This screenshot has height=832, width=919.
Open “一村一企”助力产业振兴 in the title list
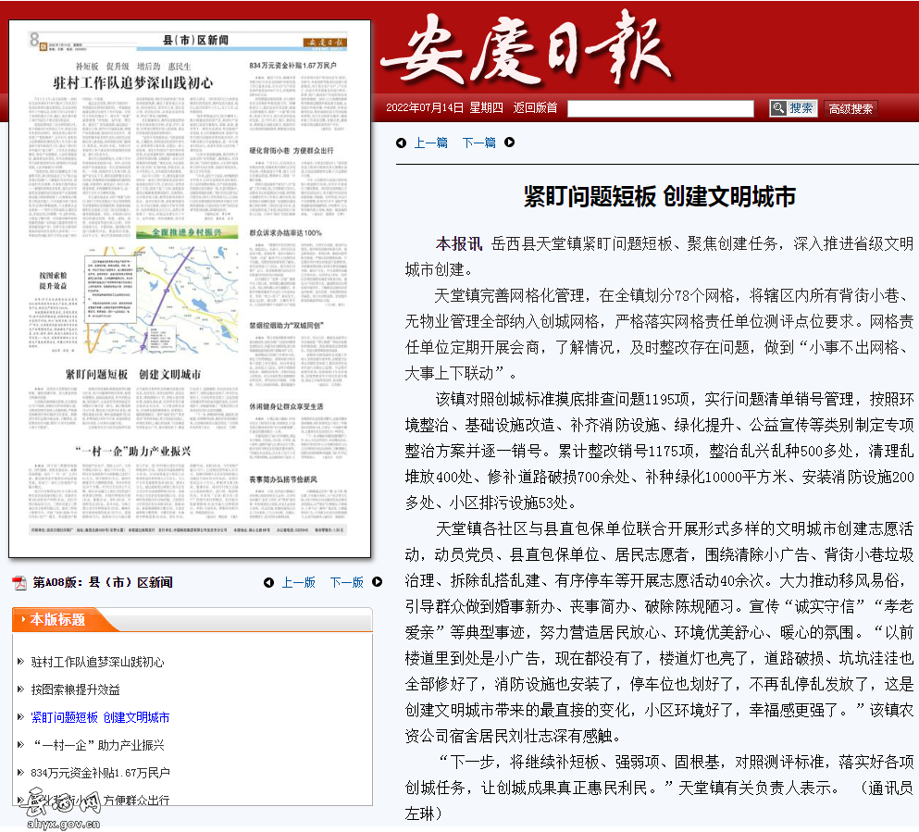pos(97,745)
